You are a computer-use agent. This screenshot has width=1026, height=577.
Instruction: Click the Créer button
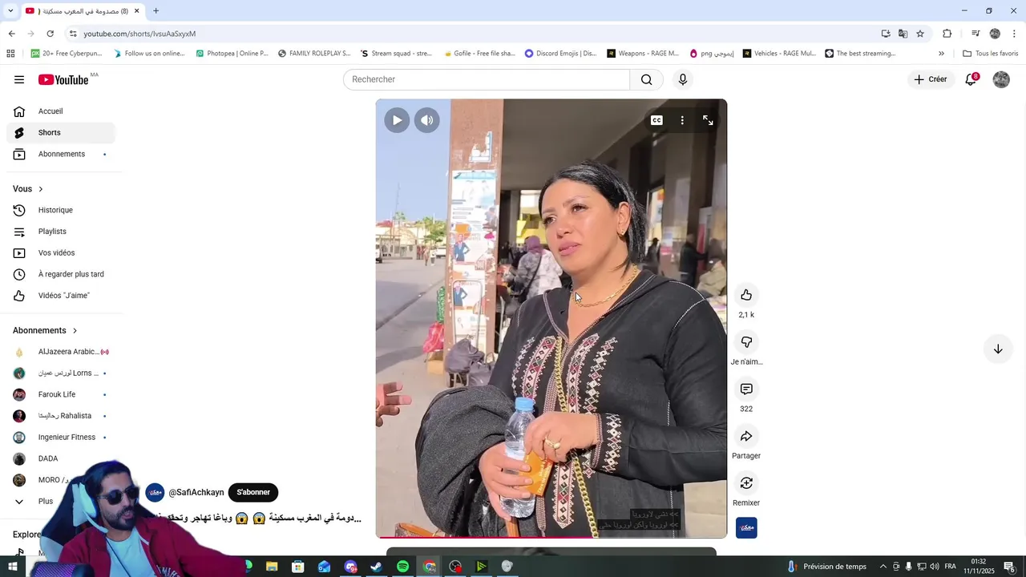point(931,79)
